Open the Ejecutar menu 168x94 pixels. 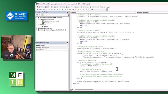point(77,7)
